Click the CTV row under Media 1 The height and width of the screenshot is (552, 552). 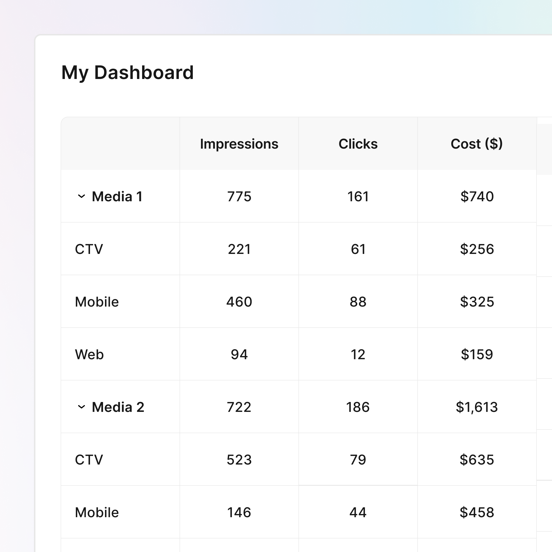coord(89,249)
